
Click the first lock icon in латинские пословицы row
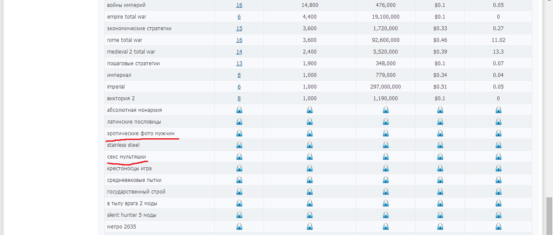click(239, 122)
